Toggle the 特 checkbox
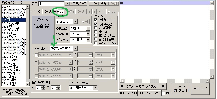The height and width of the screenshot is (99, 217). (164, 93)
